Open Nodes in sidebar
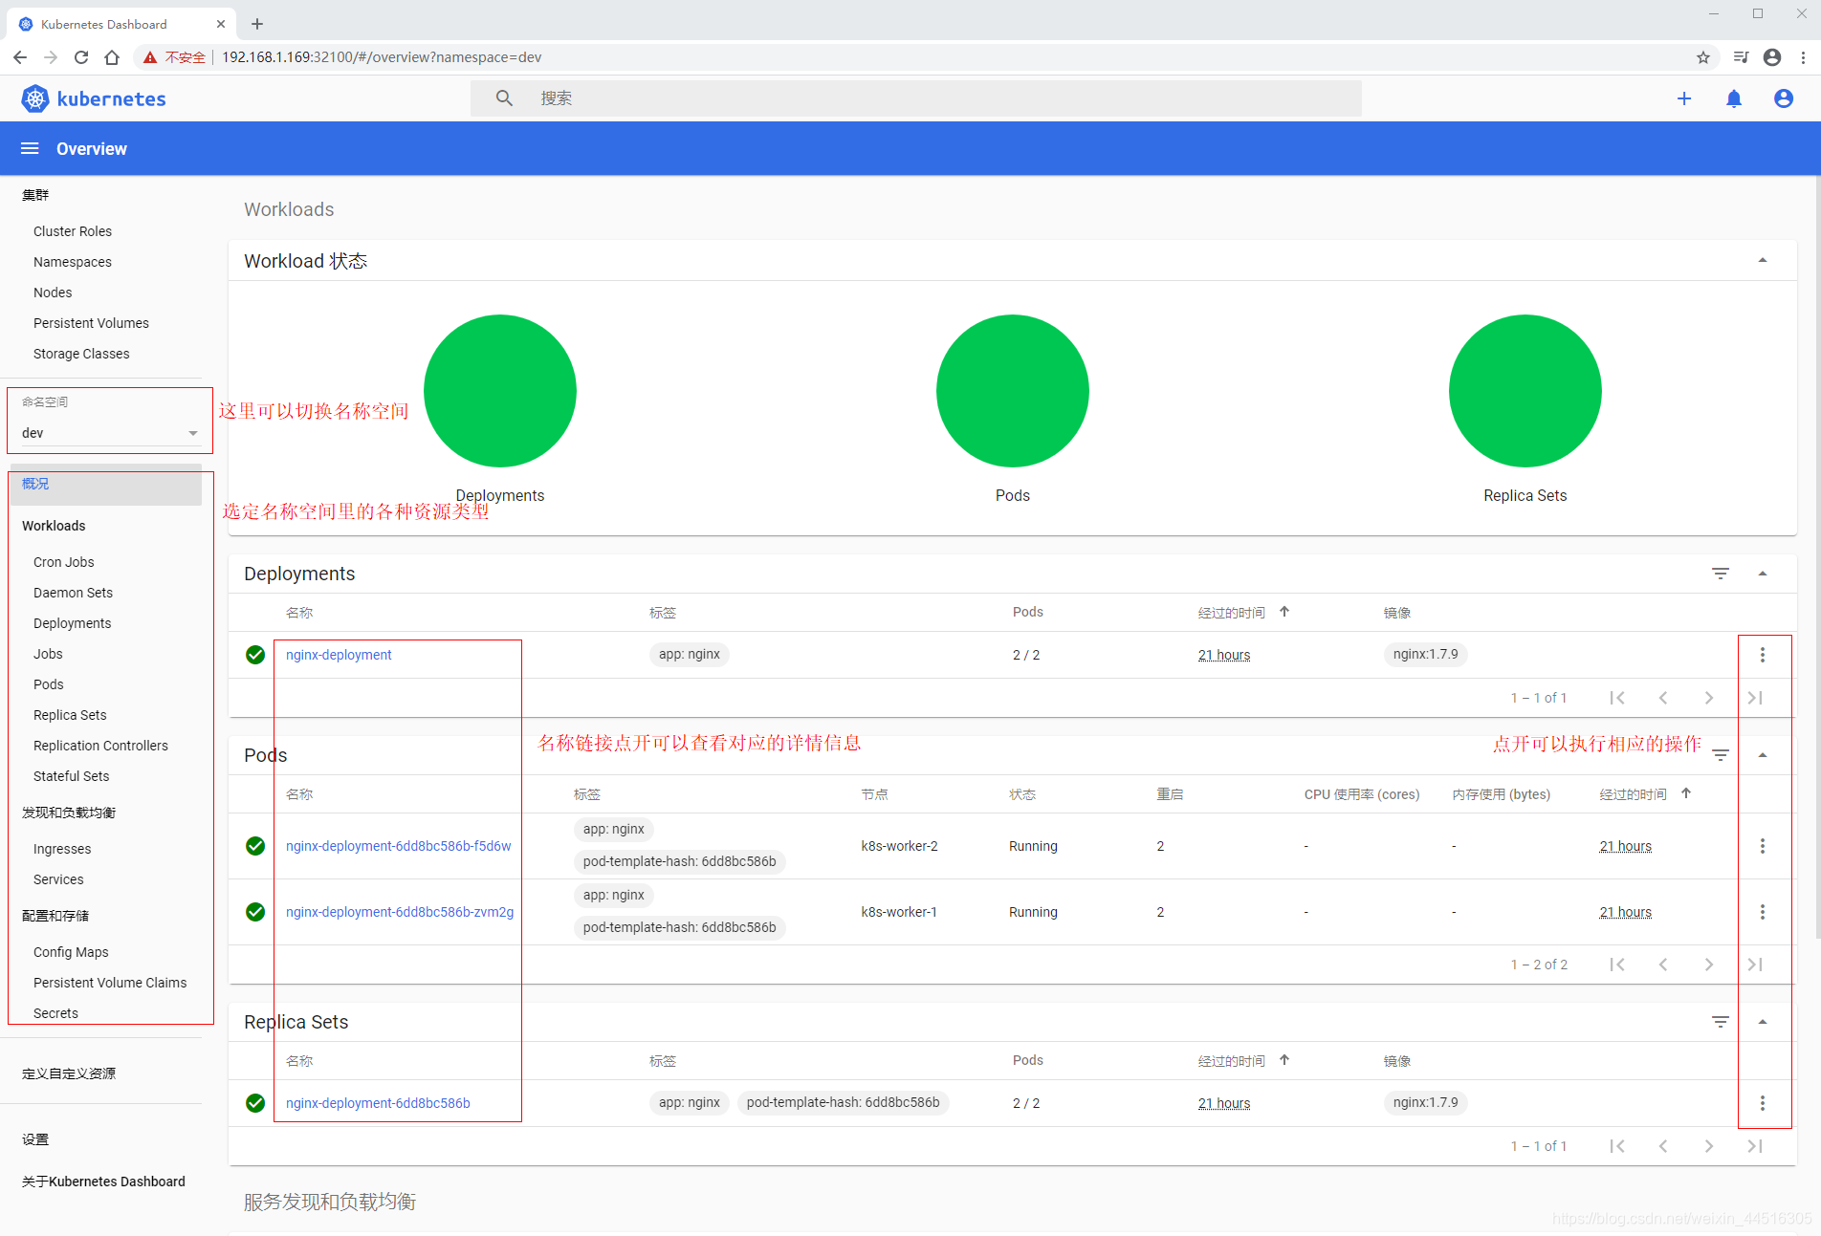 coord(53,293)
